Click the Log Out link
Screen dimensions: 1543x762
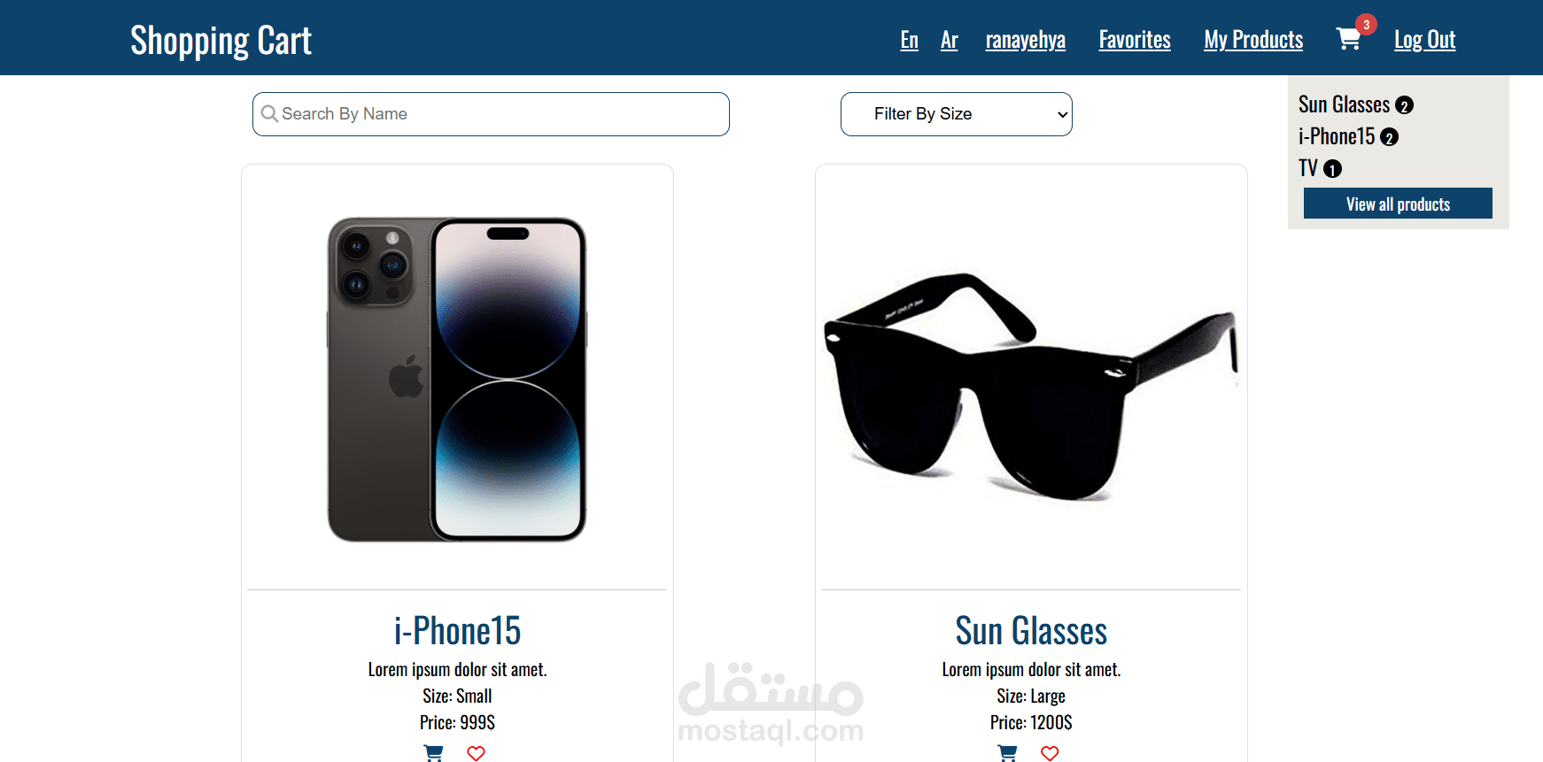1424,40
